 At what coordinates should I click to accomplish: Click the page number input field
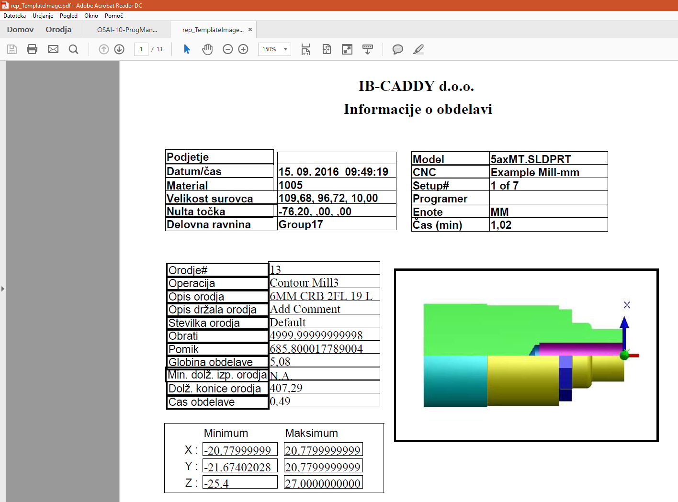pos(141,49)
